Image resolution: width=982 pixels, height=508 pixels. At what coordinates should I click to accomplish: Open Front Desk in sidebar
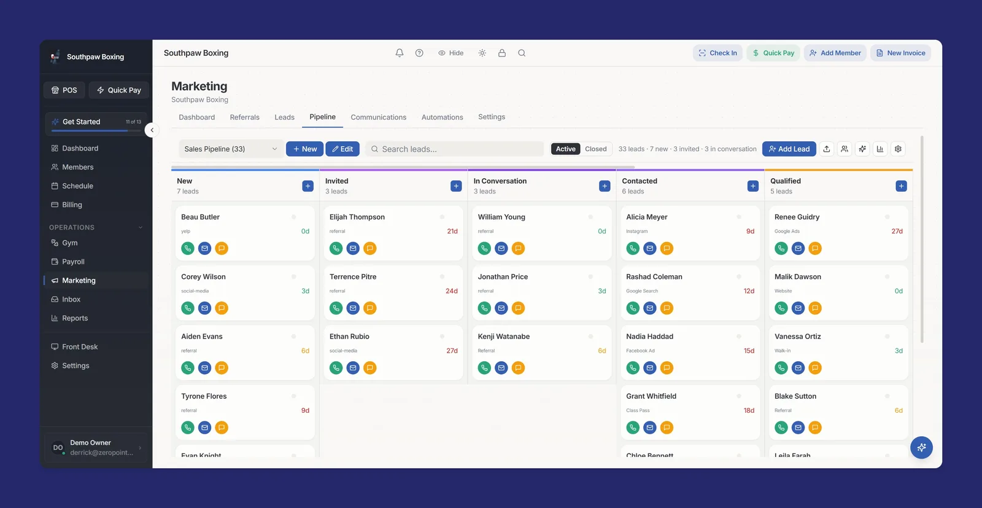pos(96,346)
